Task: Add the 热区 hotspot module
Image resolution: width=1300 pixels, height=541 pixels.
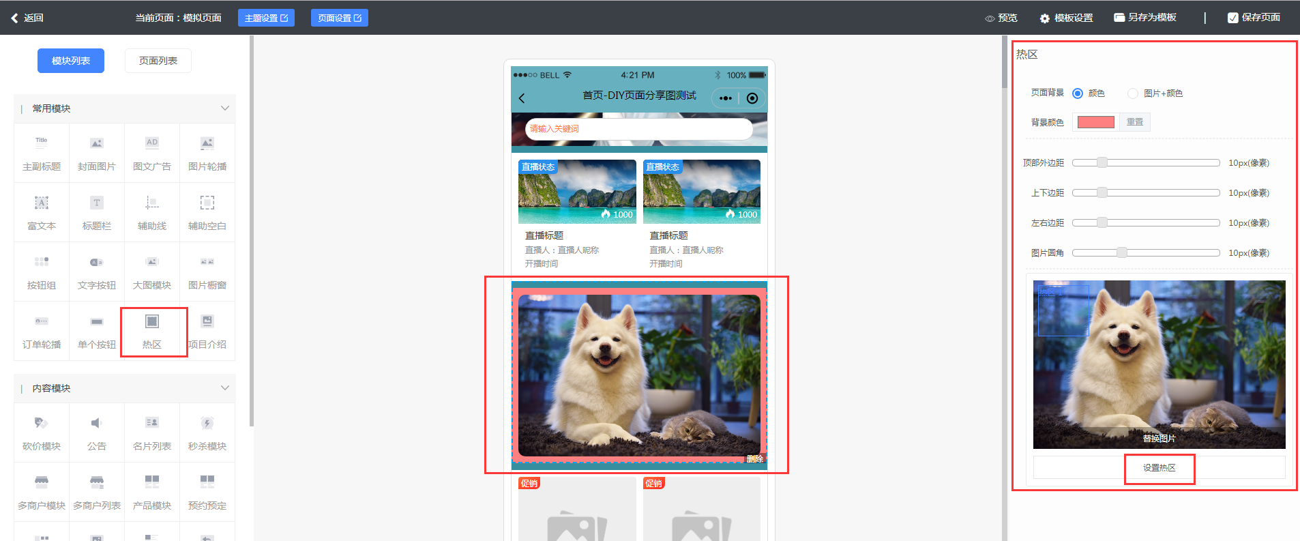Action: pos(152,331)
